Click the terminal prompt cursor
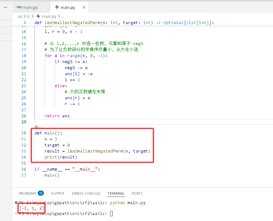This screenshot has width=273, height=221. click(111, 213)
